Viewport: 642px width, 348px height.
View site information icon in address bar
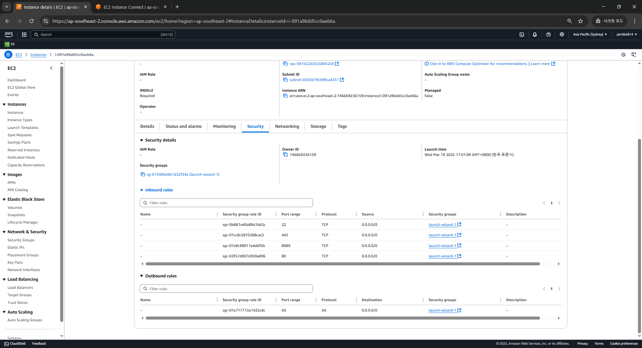pyautogui.click(x=46, y=21)
